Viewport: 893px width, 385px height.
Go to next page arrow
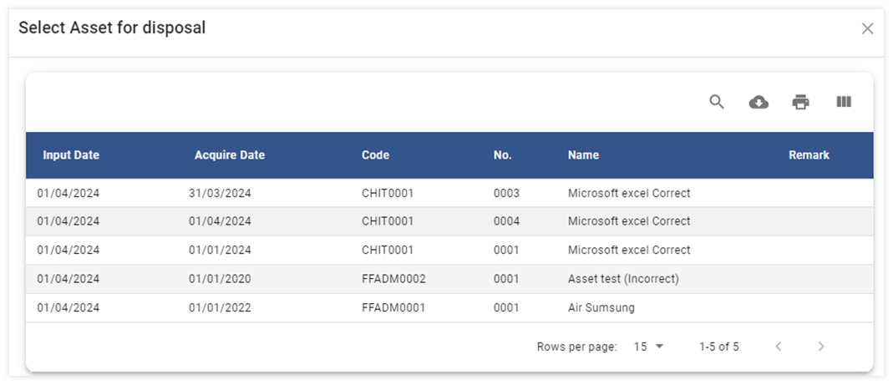(x=821, y=347)
